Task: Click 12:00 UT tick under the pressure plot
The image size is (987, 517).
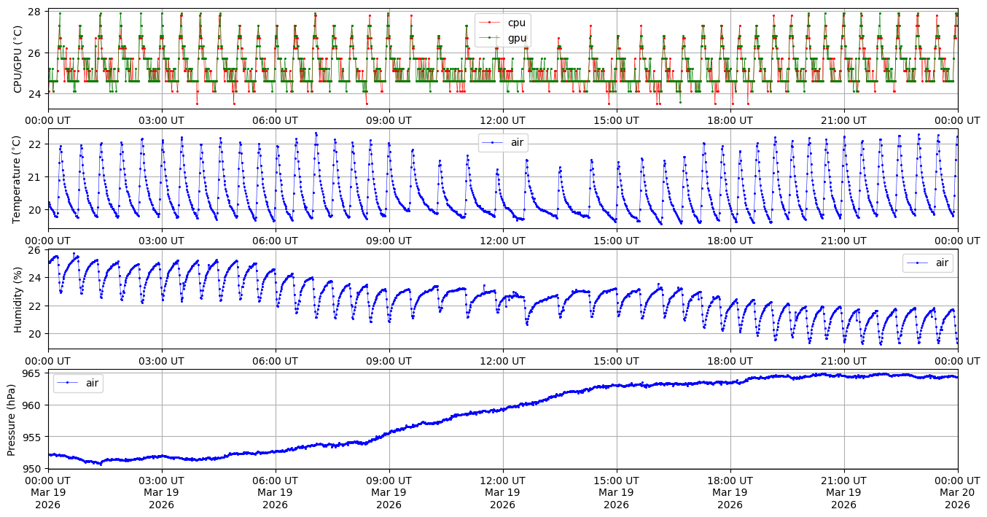Action: click(502, 481)
